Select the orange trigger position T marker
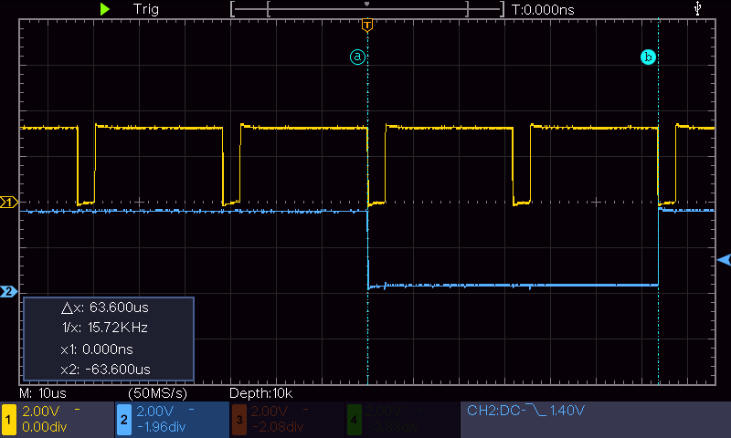The height and width of the screenshot is (438, 731). click(367, 25)
